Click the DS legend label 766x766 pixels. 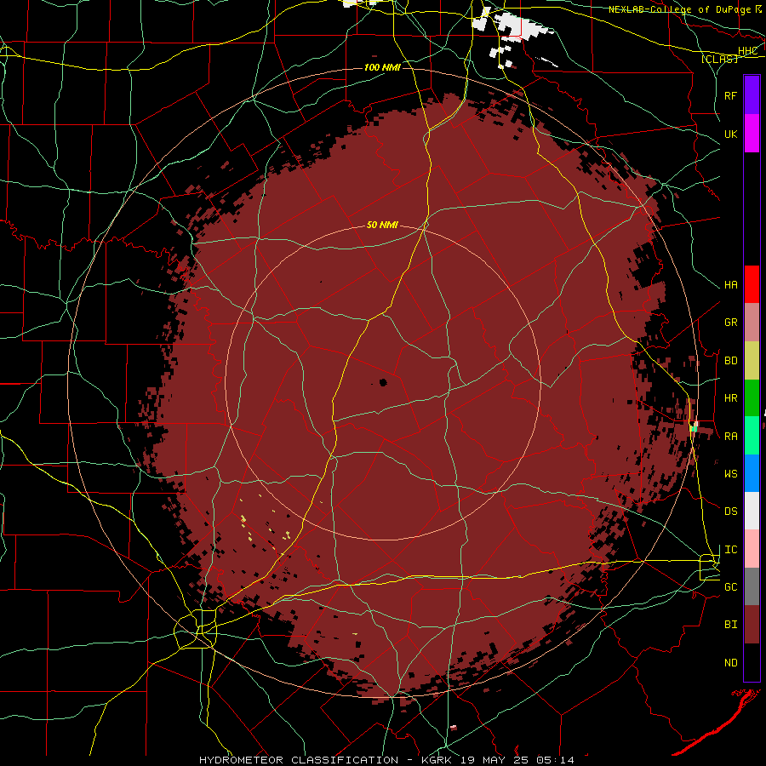click(730, 512)
